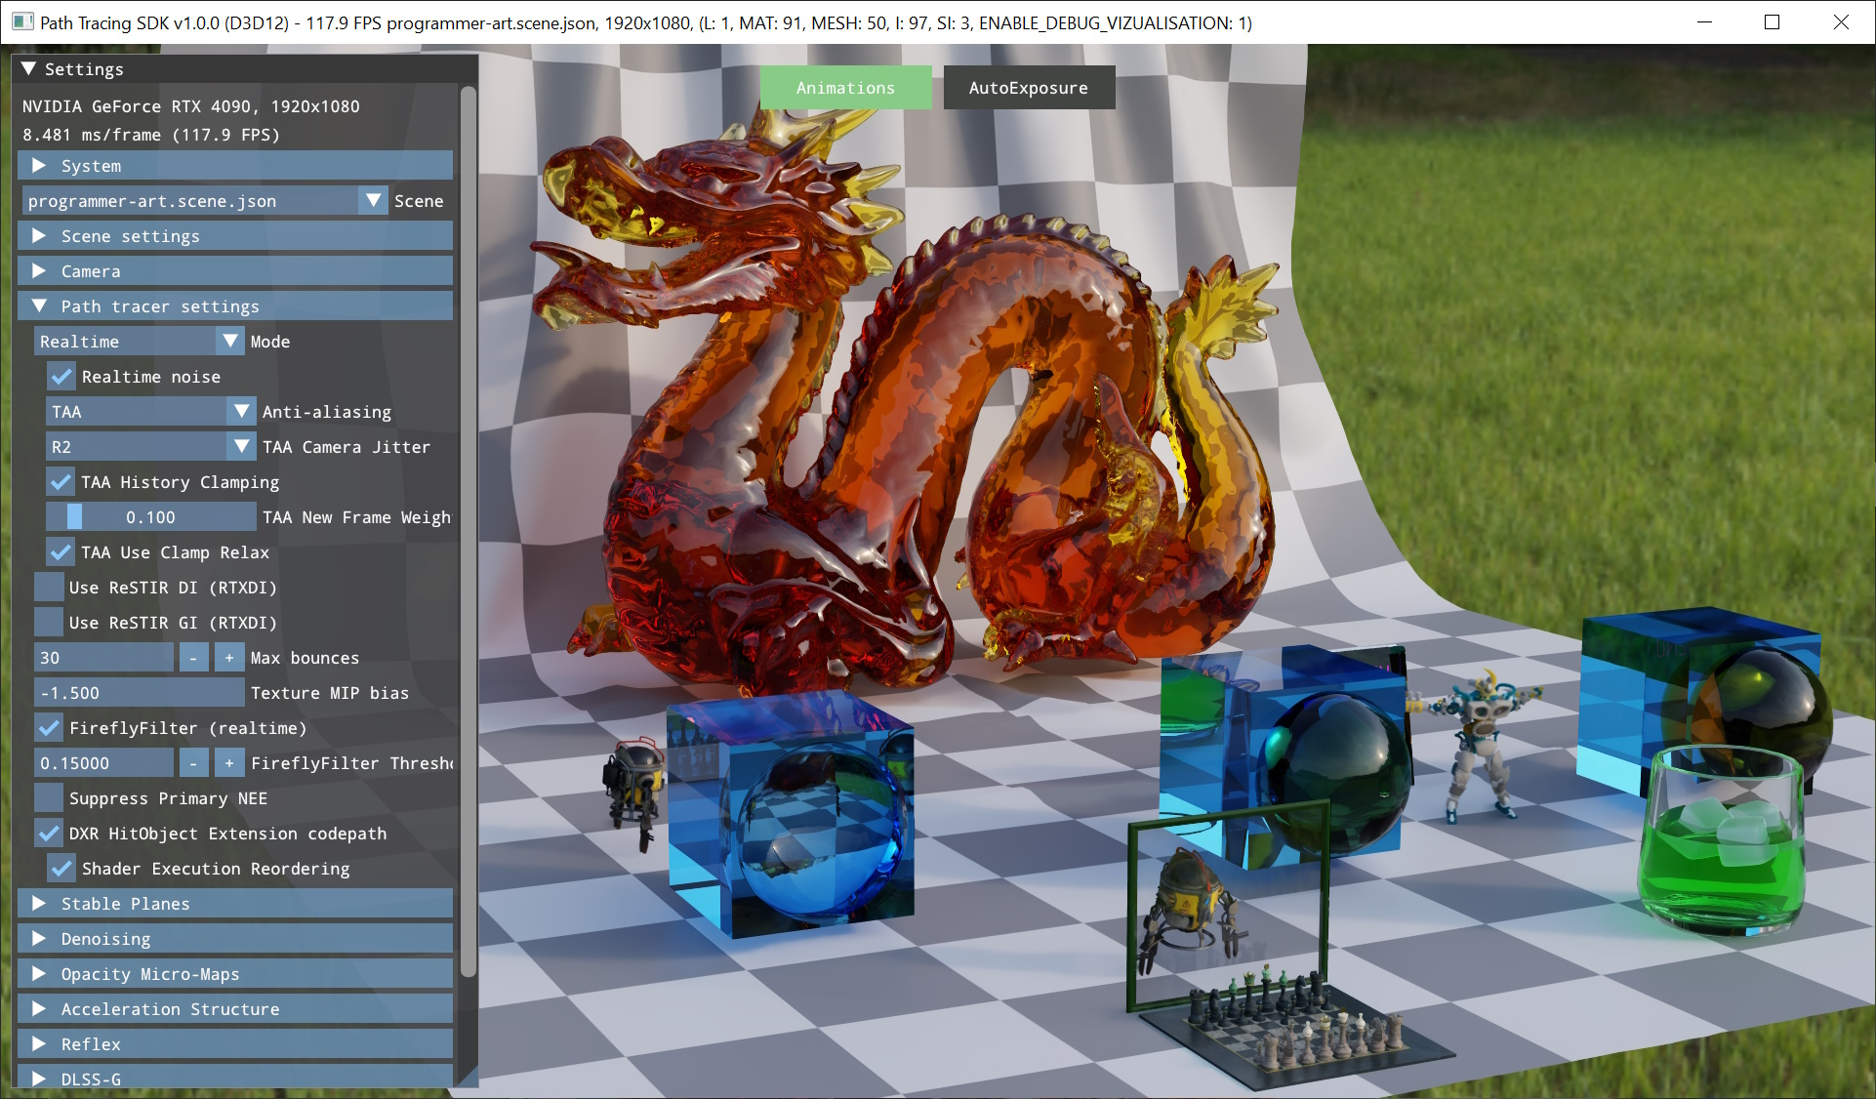Click the Animations button
Viewport: 1876px width, 1099px height.
[845, 88]
